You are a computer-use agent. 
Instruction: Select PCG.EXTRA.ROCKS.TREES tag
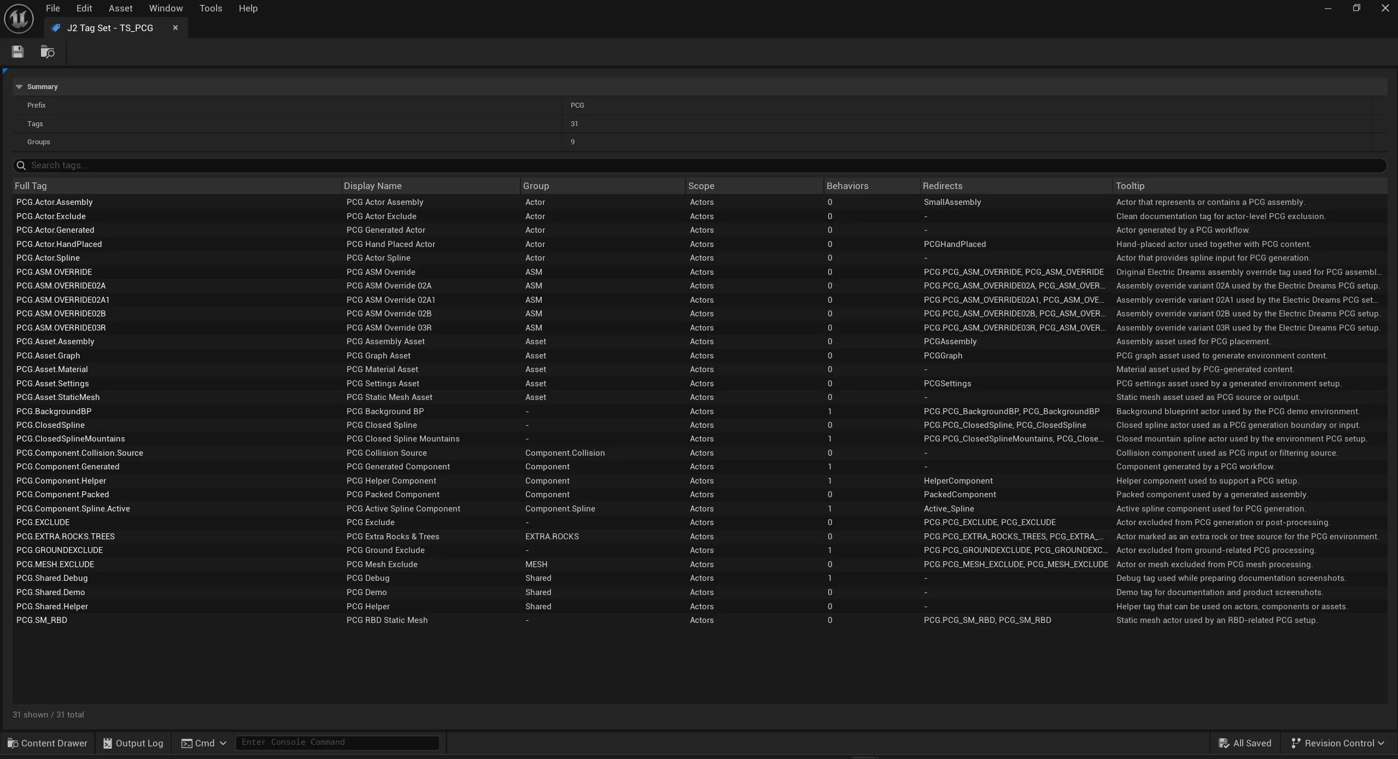click(x=66, y=537)
